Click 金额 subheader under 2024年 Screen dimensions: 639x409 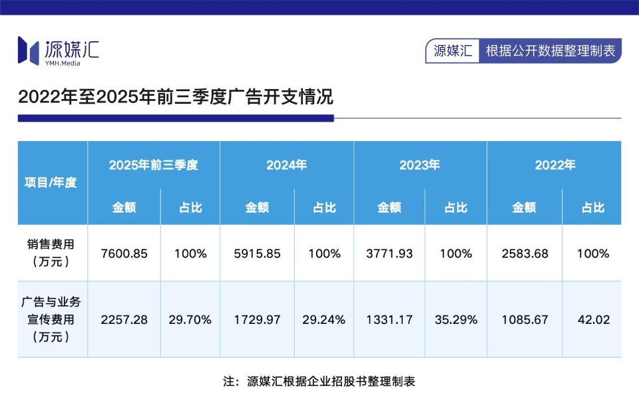(257, 207)
